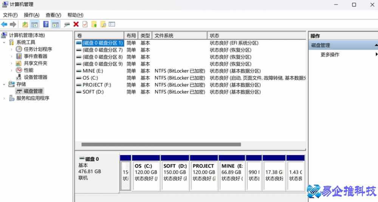378x202 pixels.
Task: Click the blue back arrow in toolbar
Action: coord(4,25)
